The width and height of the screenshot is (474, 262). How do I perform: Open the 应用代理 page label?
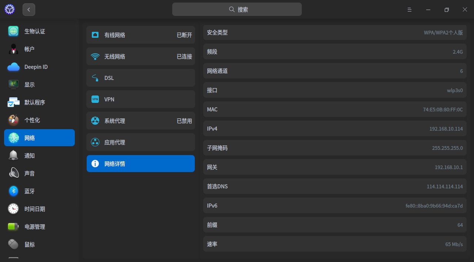tap(115, 142)
